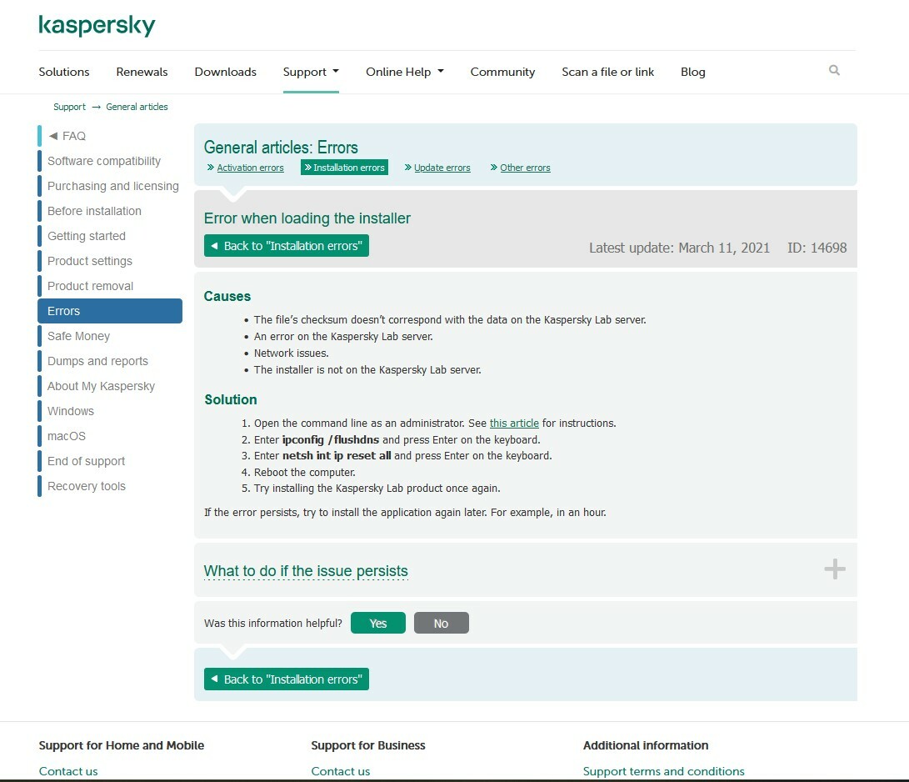Click the Kaspersky logo
909x782 pixels.
tap(97, 26)
